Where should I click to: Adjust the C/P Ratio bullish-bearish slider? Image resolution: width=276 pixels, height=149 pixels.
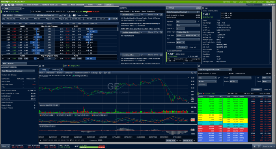tap(87, 11)
